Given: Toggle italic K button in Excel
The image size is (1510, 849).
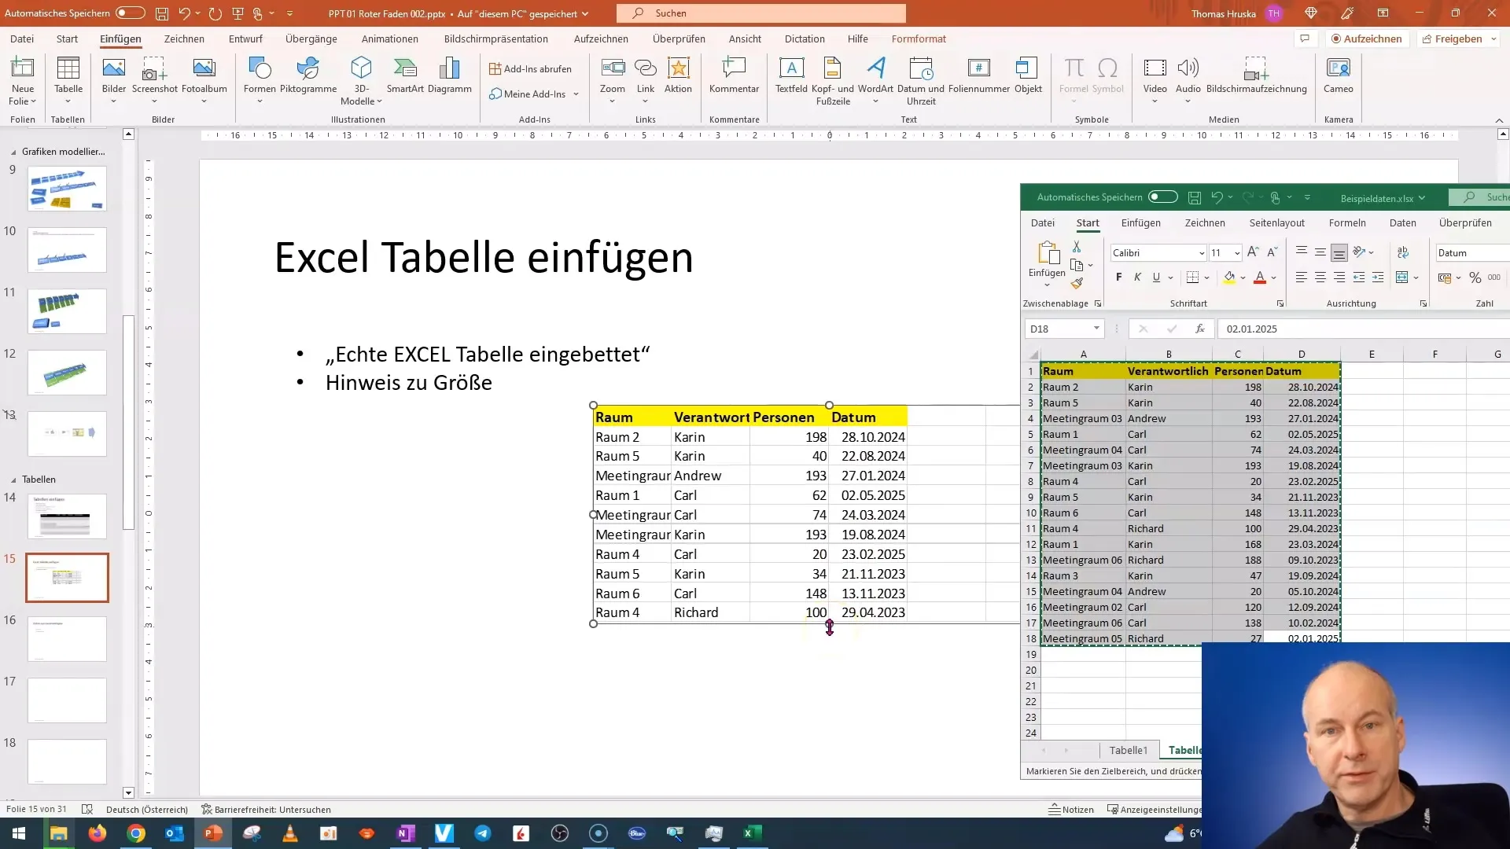Looking at the screenshot, I should (x=1137, y=277).
